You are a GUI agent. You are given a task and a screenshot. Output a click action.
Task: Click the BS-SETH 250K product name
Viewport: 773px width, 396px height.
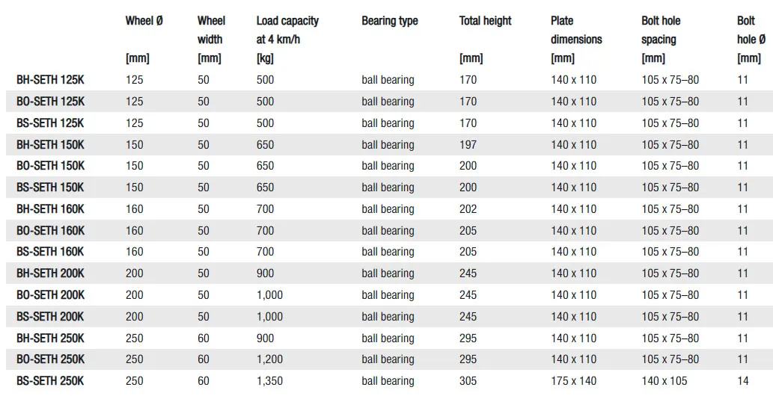point(50,381)
